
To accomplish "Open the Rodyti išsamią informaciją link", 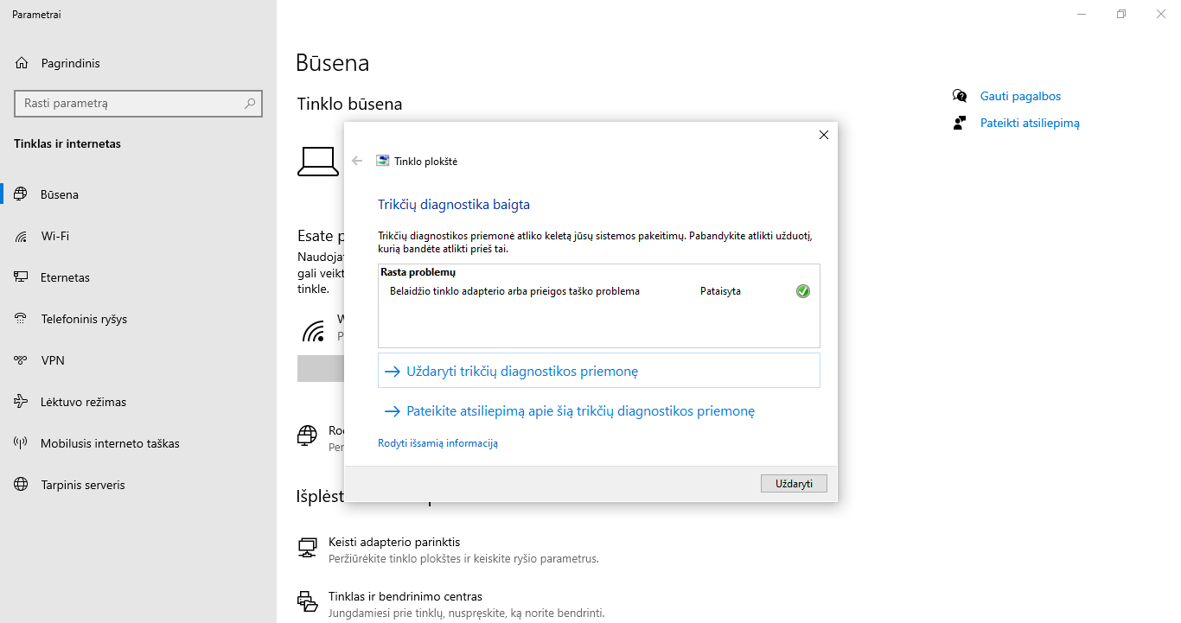I will pyautogui.click(x=437, y=443).
